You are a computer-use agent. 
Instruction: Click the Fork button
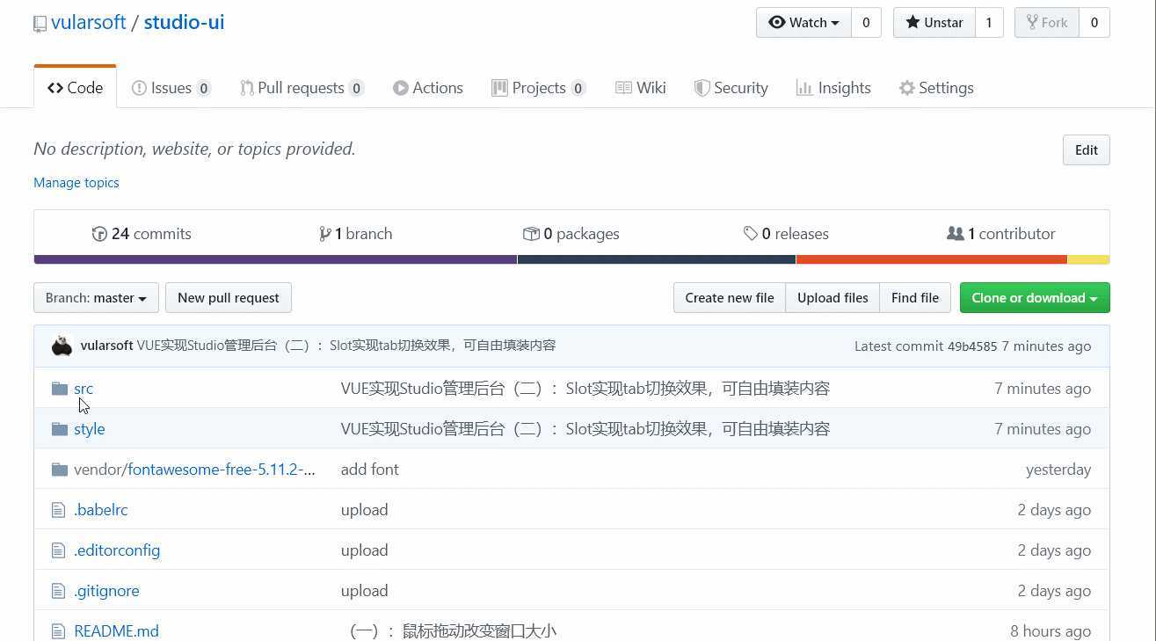point(1046,23)
